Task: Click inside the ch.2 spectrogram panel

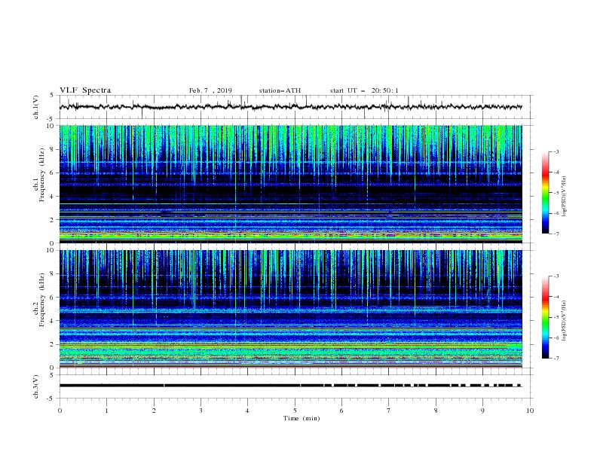Action: [x=290, y=309]
